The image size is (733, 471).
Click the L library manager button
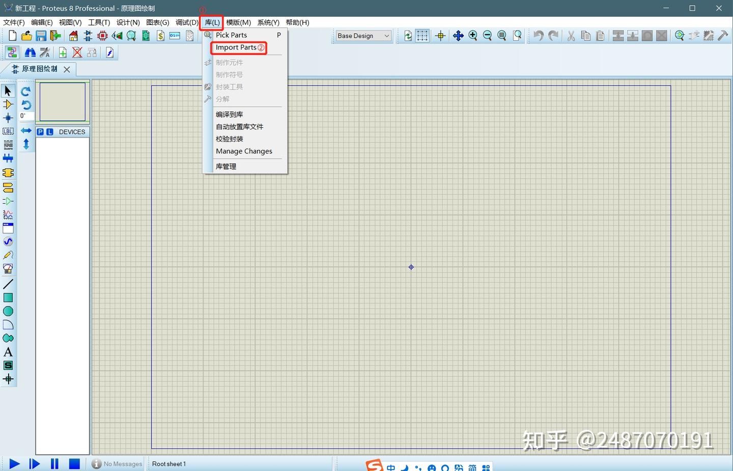coord(50,132)
